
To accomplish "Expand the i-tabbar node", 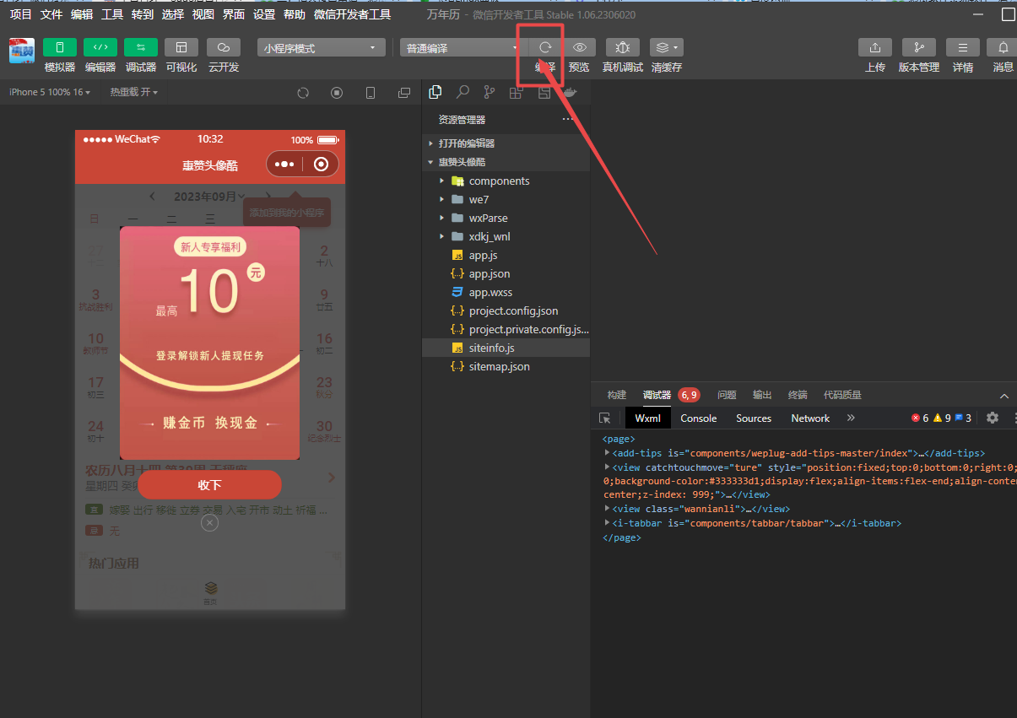I will tap(608, 523).
